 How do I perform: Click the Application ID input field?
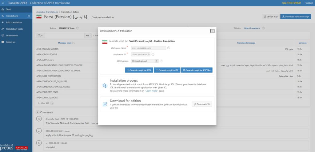(x=141, y=54)
